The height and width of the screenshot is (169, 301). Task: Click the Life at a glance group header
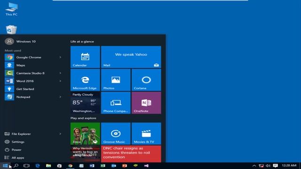coord(82,41)
